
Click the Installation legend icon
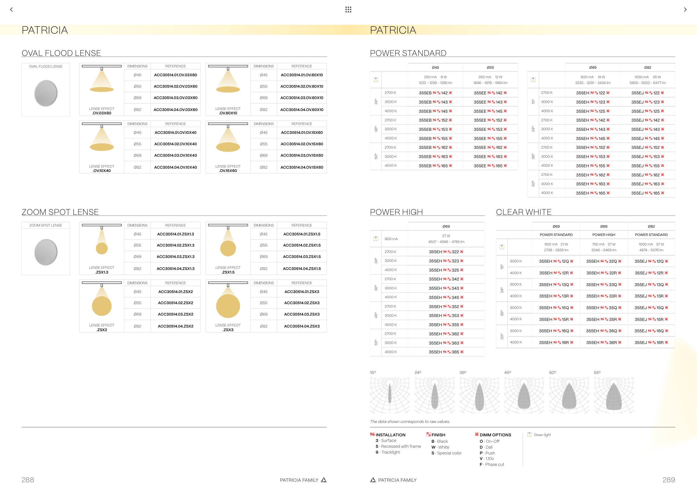[x=372, y=434]
